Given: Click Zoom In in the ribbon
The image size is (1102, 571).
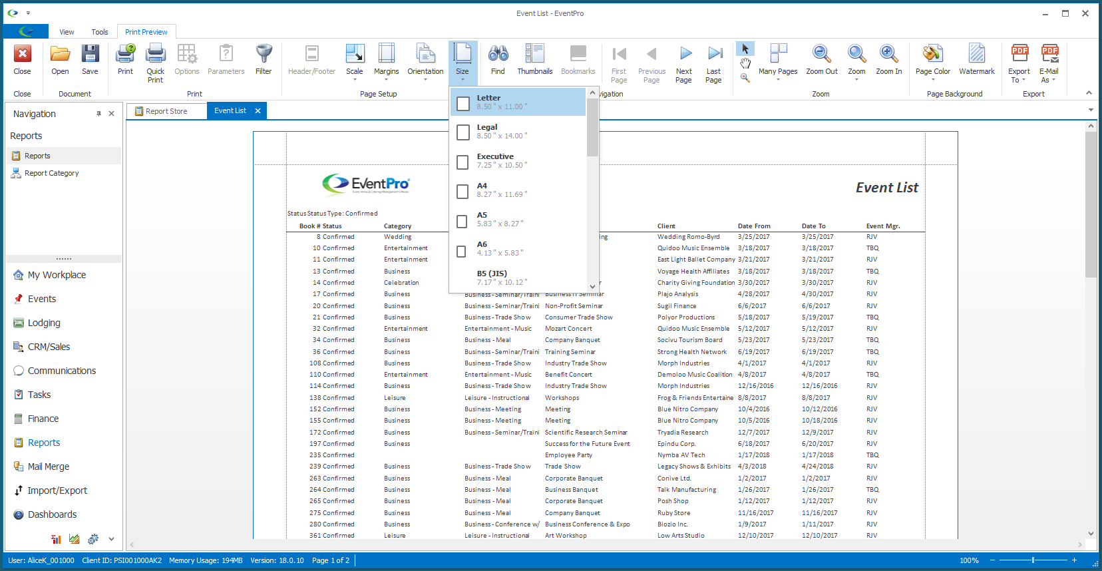Looking at the screenshot, I should pos(889,59).
